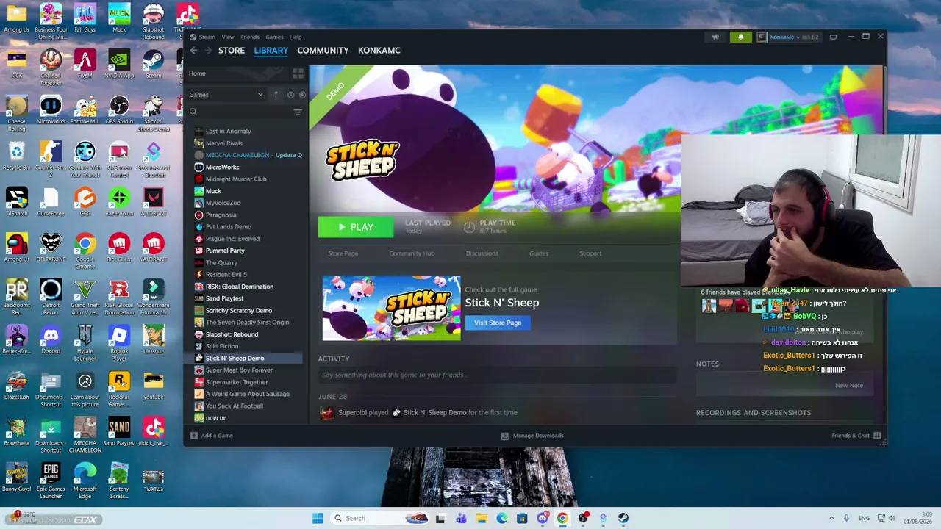Viewport: 941px width, 529px height.
Task: Click the New Note button
Action: [849, 385]
